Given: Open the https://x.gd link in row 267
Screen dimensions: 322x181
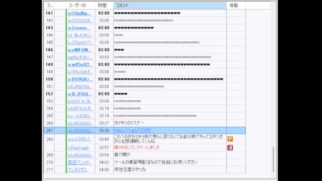Looking at the screenshot, I should tap(132, 130).
